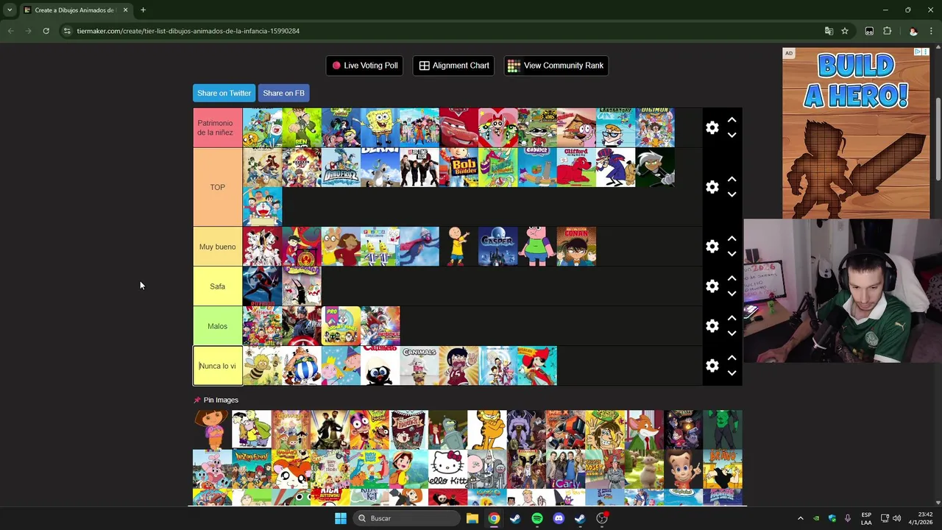Click the browser address bar URL
This screenshot has height=530, width=942.
pyautogui.click(x=188, y=31)
